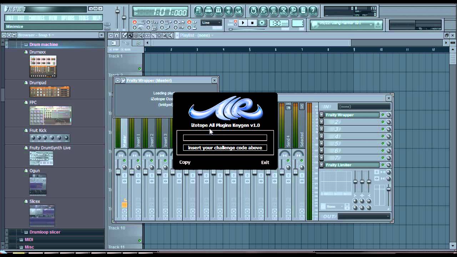Screen dimensions: 457x257
Task: Select the Playback speaker tool in Playlist
Action: [171, 35]
